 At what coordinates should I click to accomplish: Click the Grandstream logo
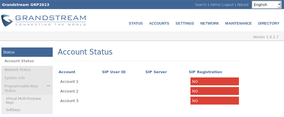(x=43, y=20)
